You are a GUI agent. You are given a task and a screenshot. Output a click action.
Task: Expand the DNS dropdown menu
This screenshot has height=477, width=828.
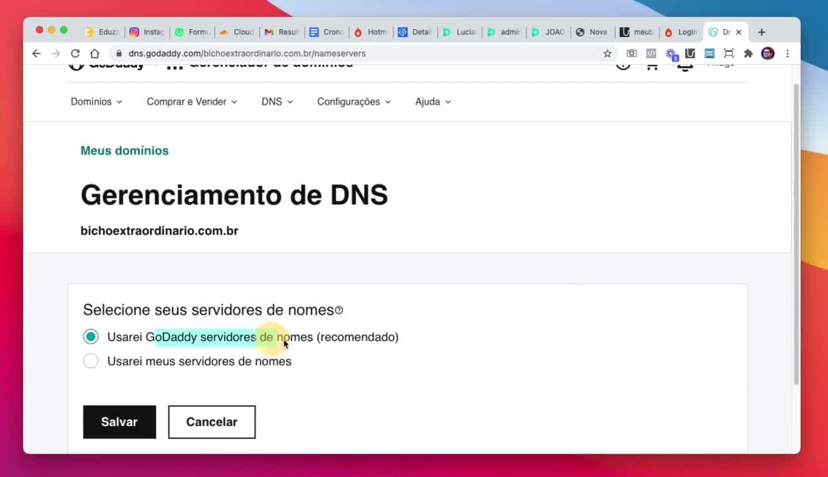pos(277,101)
